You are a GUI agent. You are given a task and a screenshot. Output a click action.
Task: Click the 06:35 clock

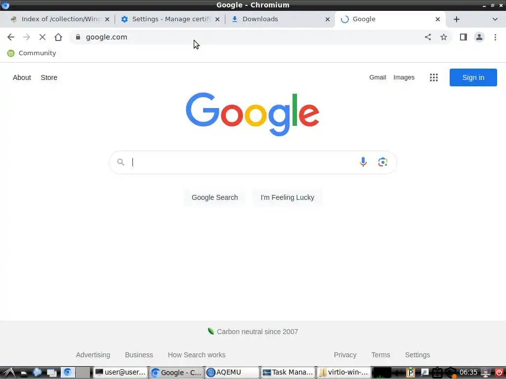point(468,373)
